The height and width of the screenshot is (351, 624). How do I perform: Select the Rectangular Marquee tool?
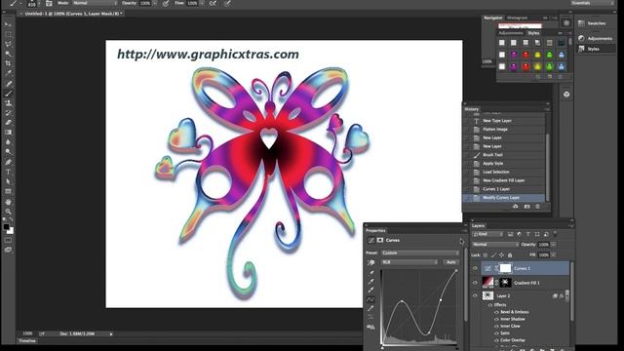pos(8,35)
